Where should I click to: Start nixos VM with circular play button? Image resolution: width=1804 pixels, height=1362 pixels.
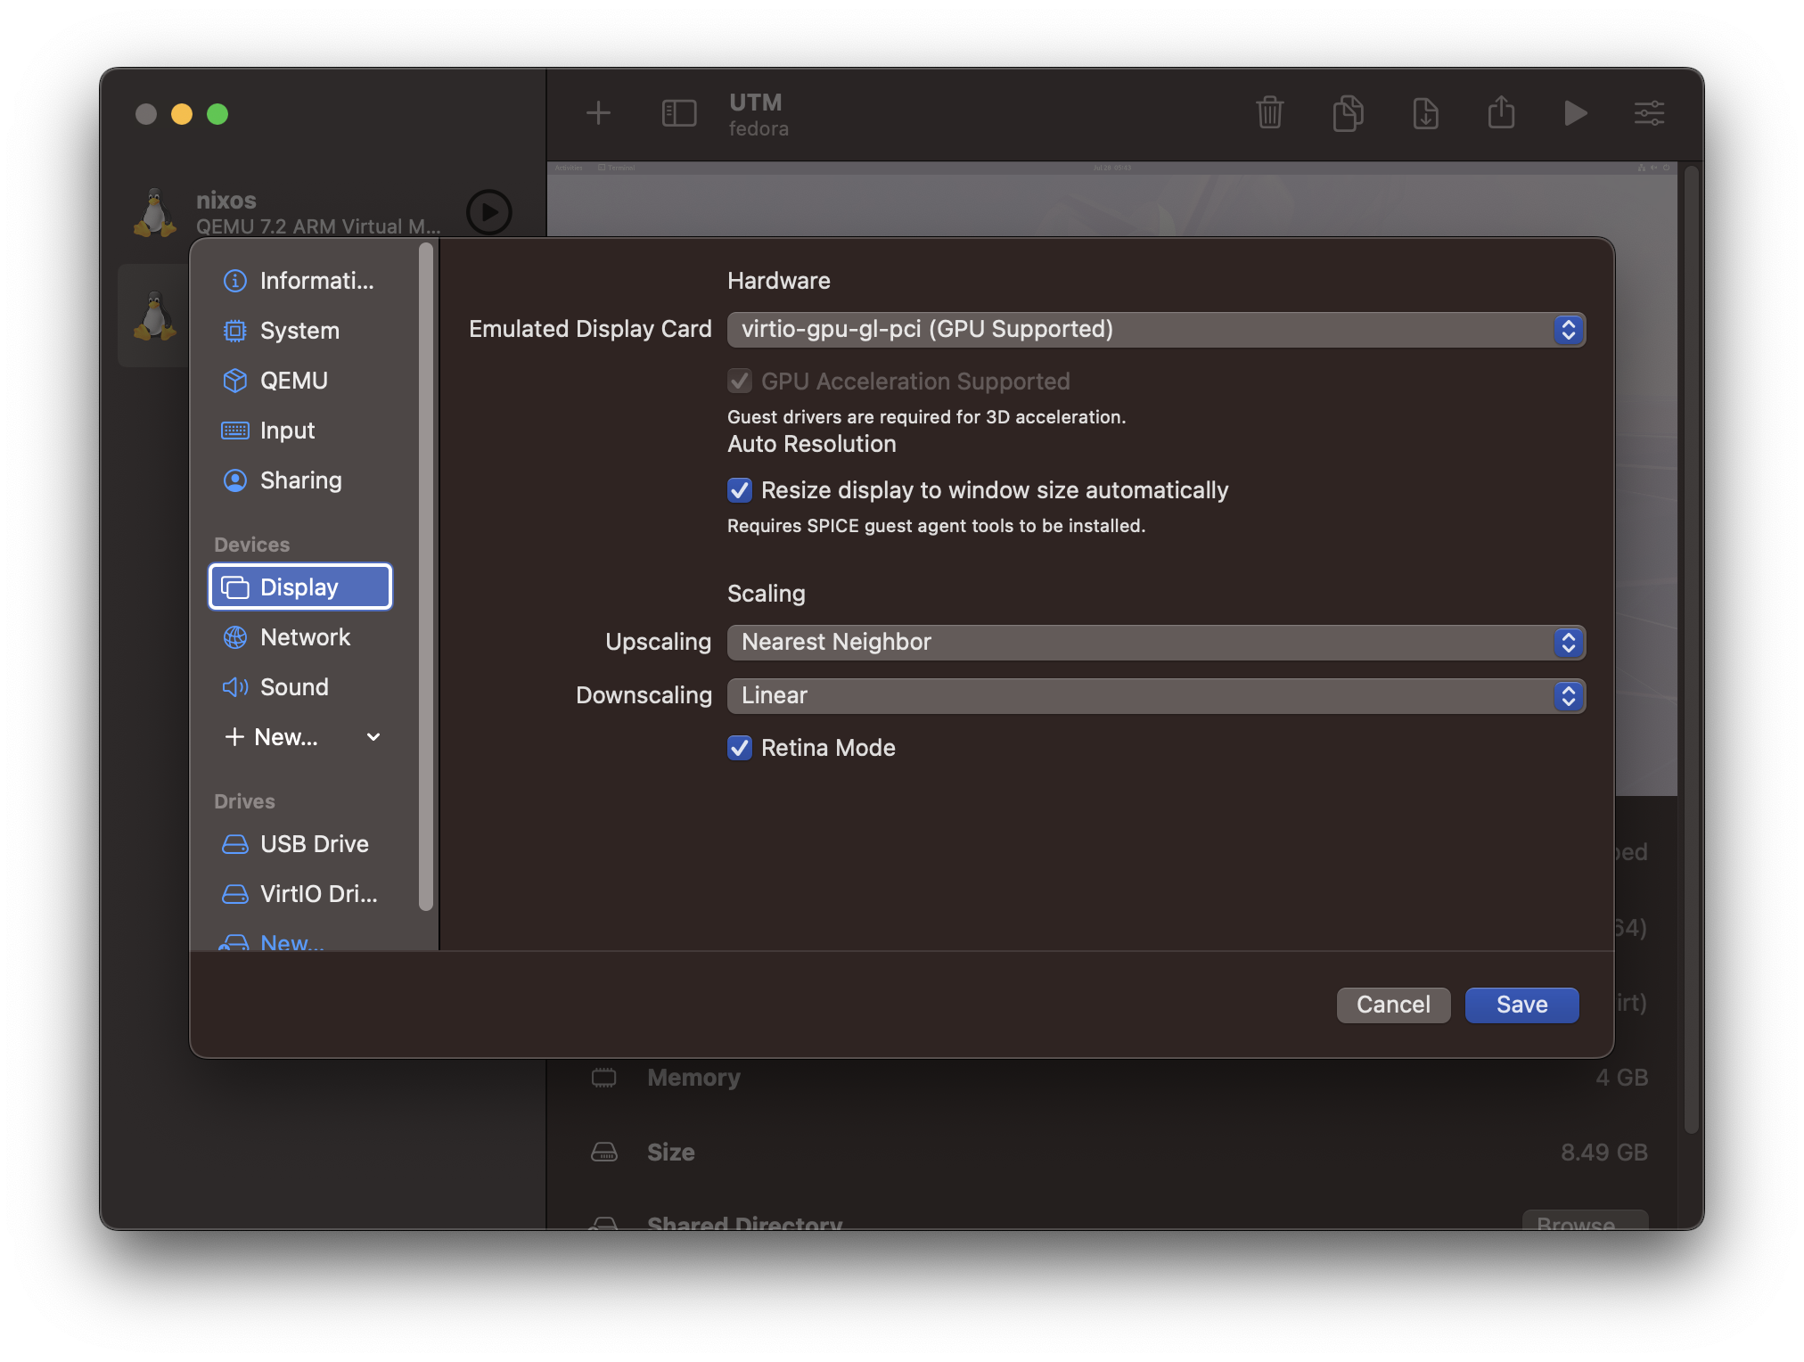pos(488,212)
